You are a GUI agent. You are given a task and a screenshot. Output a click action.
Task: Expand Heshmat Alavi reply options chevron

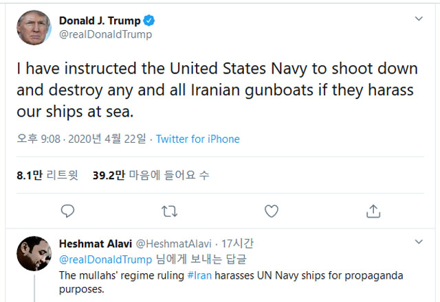[418, 242]
